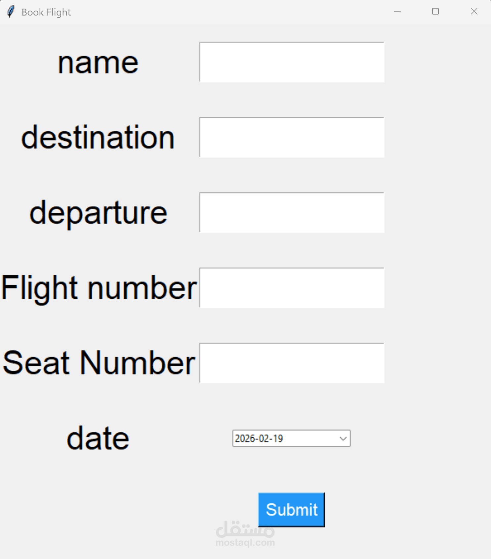Click the "Seat Number" label
This screenshot has height=559, width=491.
[x=99, y=363]
